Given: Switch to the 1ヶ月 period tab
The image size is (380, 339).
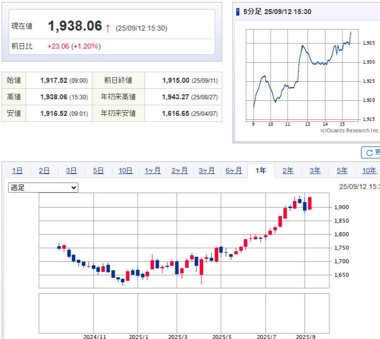Looking at the screenshot, I should 152,171.
